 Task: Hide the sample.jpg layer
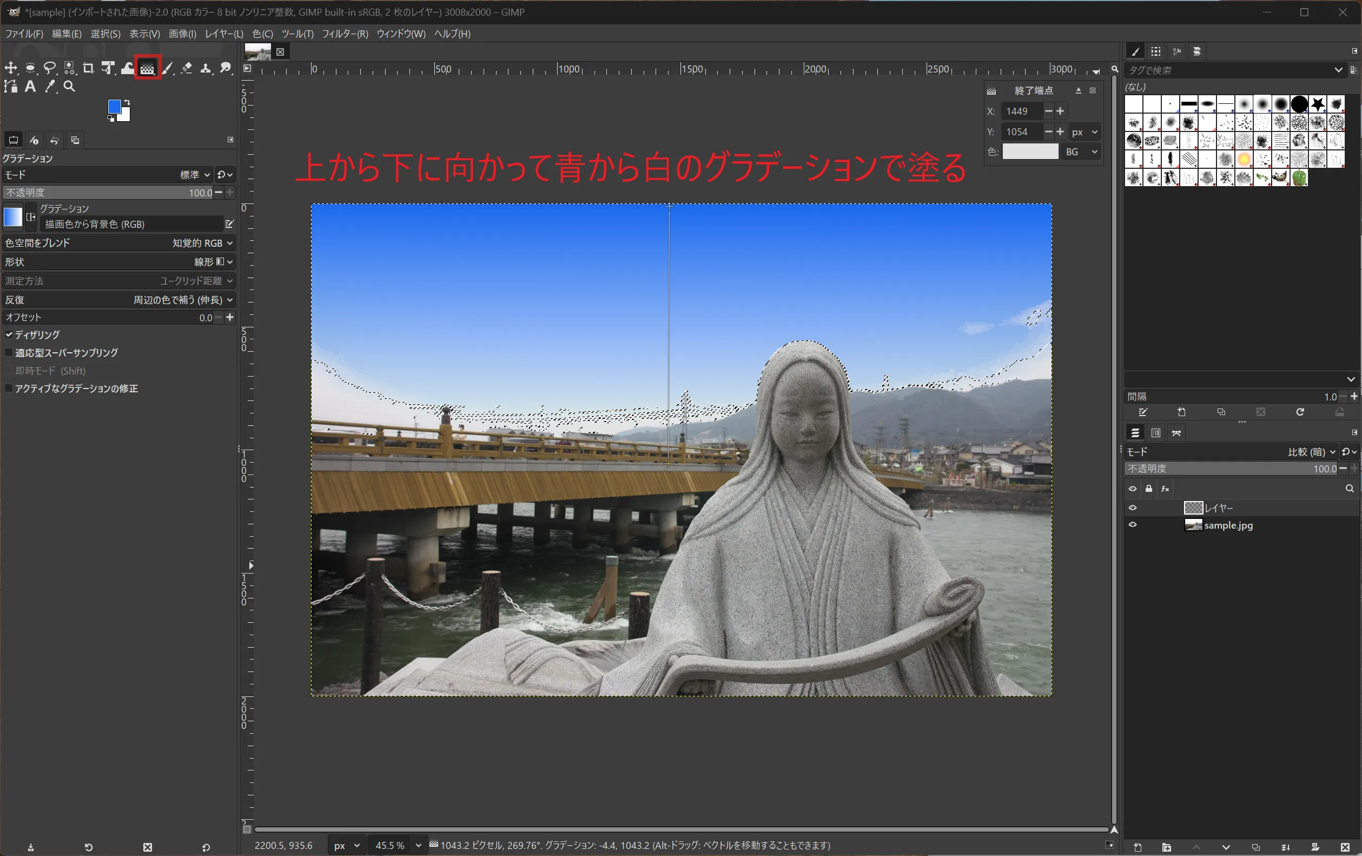1132,524
